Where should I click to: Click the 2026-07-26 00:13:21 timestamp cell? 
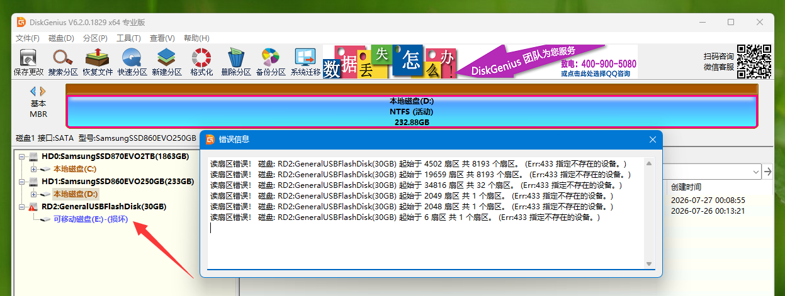click(x=708, y=212)
